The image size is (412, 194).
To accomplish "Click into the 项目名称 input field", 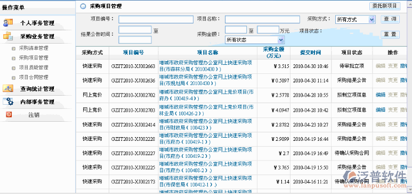I will [x=262, y=19].
